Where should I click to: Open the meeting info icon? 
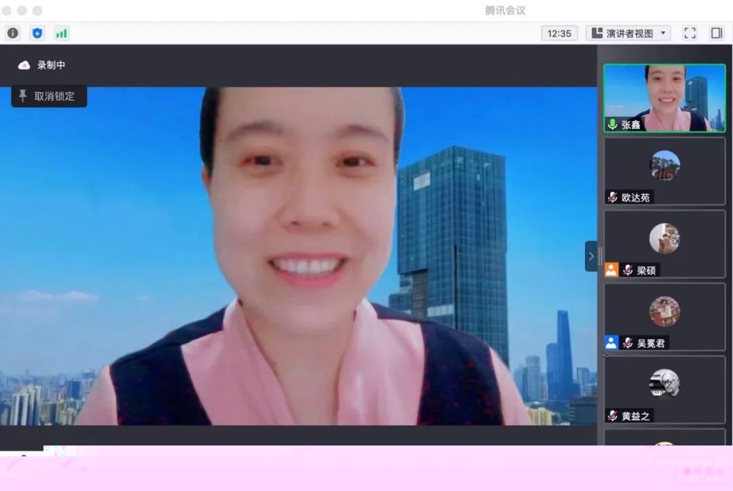(x=13, y=33)
